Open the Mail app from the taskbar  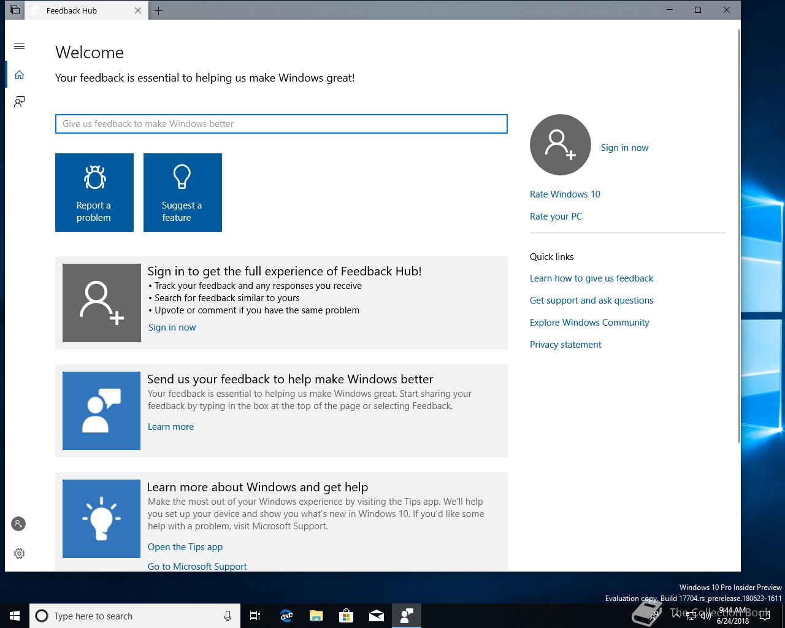(x=377, y=616)
